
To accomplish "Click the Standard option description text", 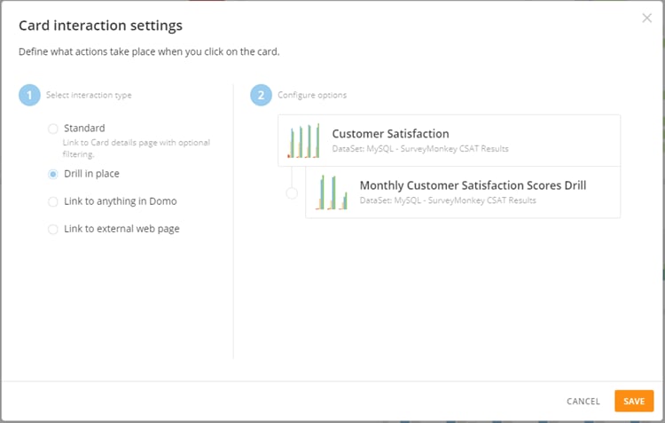I will tap(137, 148).
